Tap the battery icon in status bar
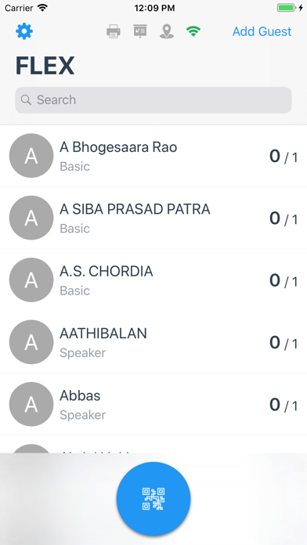The width and height of the screenshot is (307, 545). 287,8
